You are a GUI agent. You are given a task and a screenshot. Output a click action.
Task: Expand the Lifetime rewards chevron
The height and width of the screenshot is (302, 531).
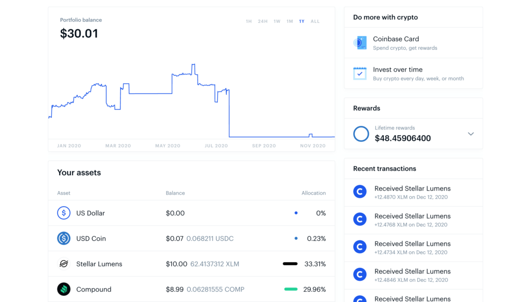[x=471, y=134]
